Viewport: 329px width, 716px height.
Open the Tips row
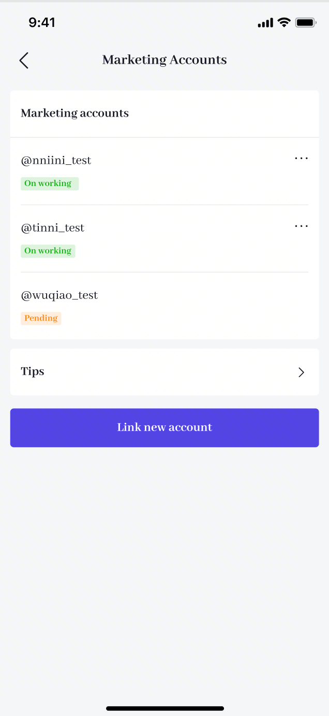(x=165, y=372)
